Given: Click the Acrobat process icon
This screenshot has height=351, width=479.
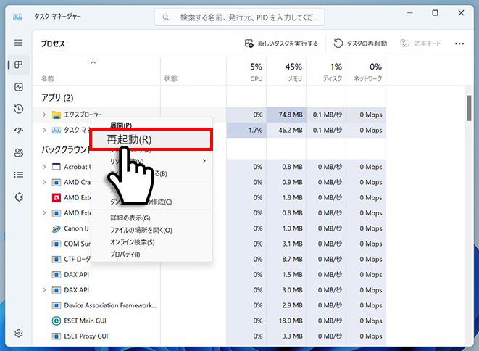Looking at the screenshot, I should [57, 167].
